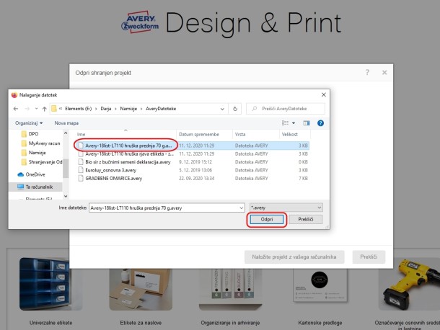Open the yellow drill labeling category thumbnail

point(410,285)
